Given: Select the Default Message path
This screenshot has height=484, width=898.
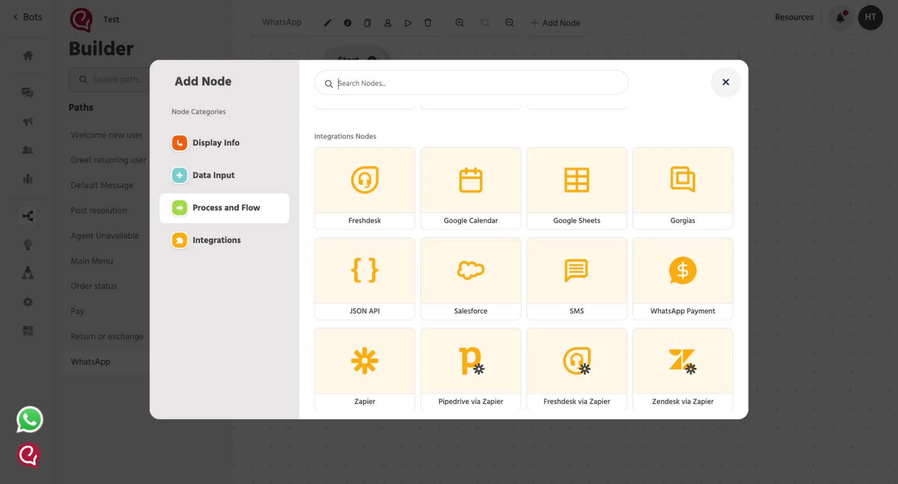Looking at the screenshot, I should click(x=102, y=185).
